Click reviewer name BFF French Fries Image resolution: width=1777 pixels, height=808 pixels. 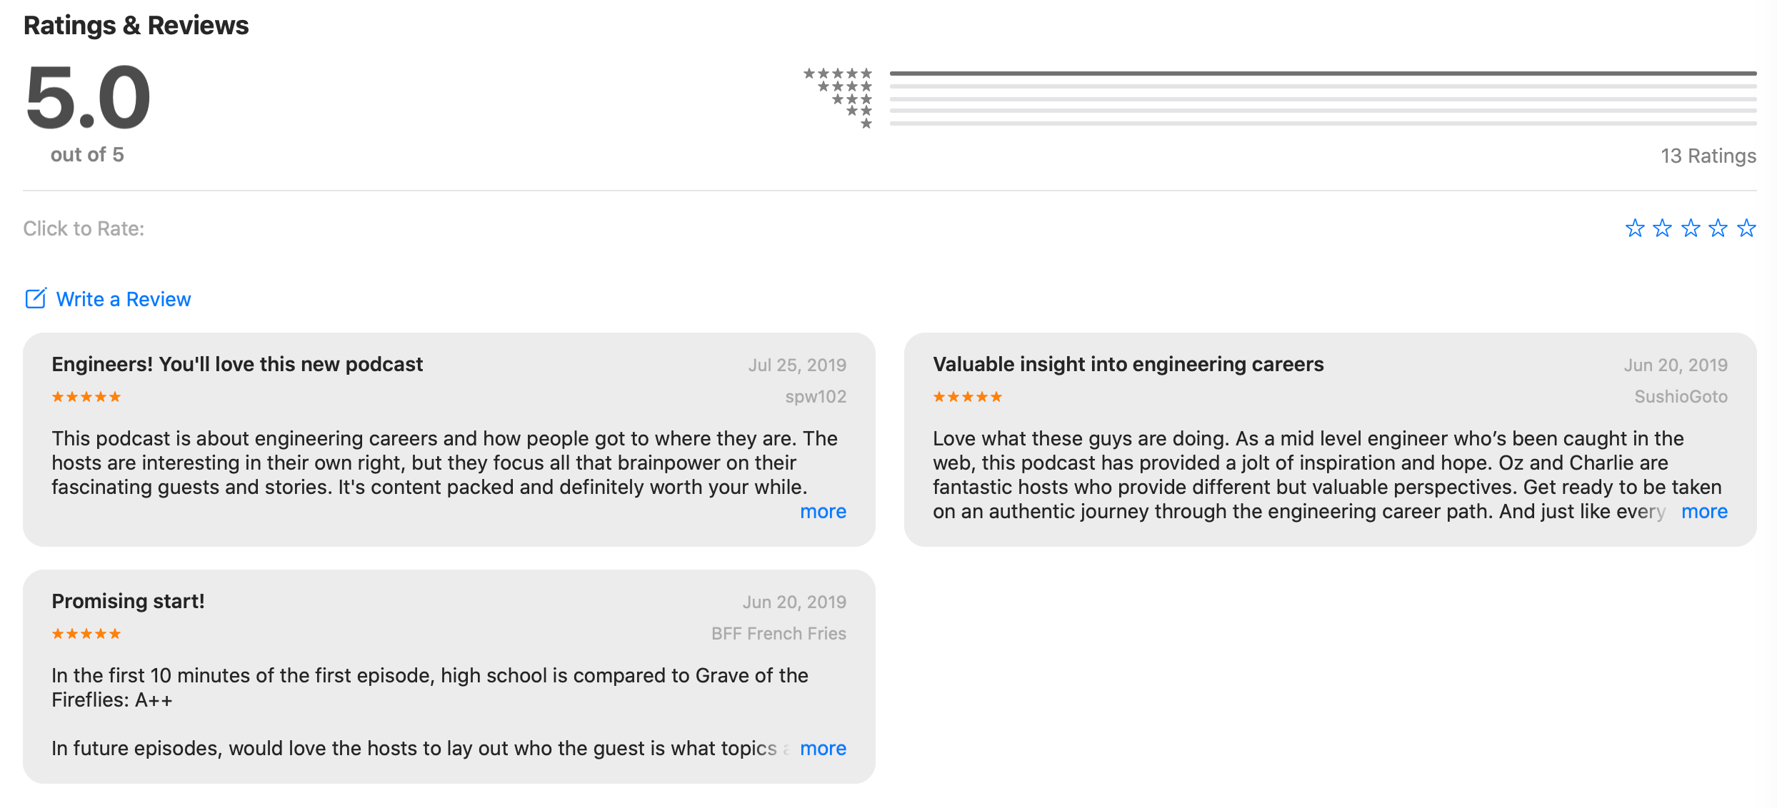(779, 634)
